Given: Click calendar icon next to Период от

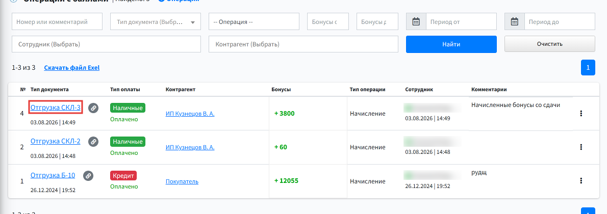Looking at the screenshot, I should click(416, 22).
